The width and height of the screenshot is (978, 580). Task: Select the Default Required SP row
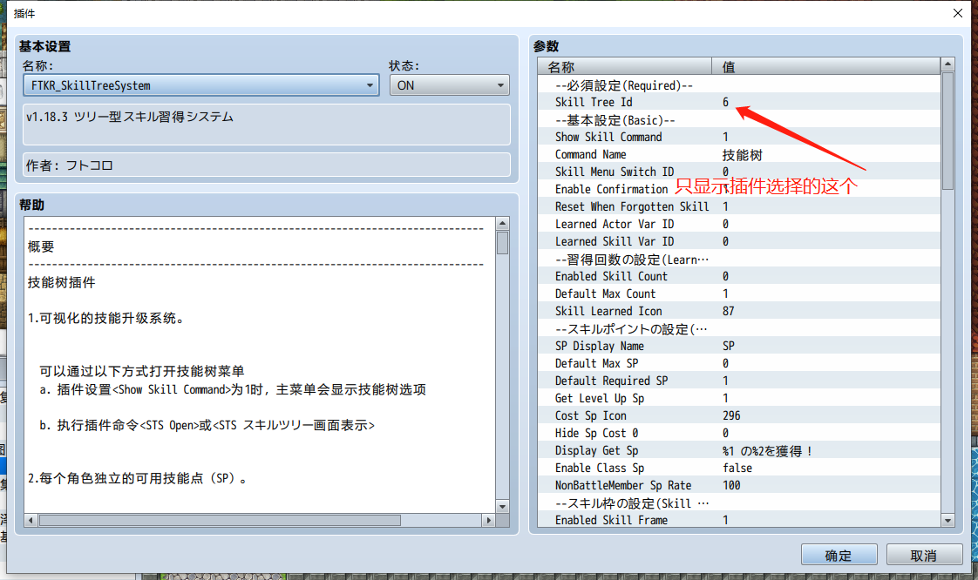(739, 381)
